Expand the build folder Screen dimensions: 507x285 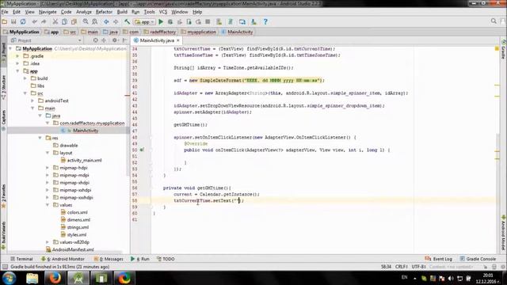click(25, 78)
